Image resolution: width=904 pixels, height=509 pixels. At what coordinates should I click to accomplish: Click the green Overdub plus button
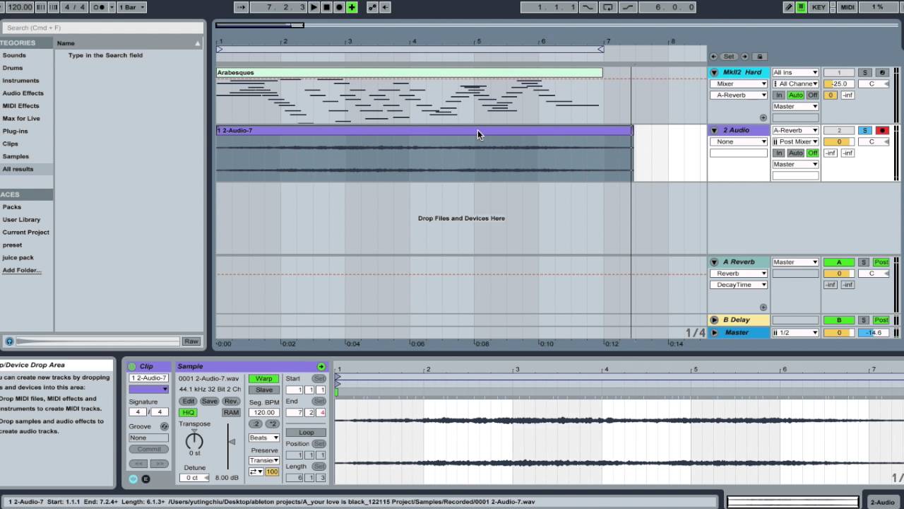pos(352,7)
